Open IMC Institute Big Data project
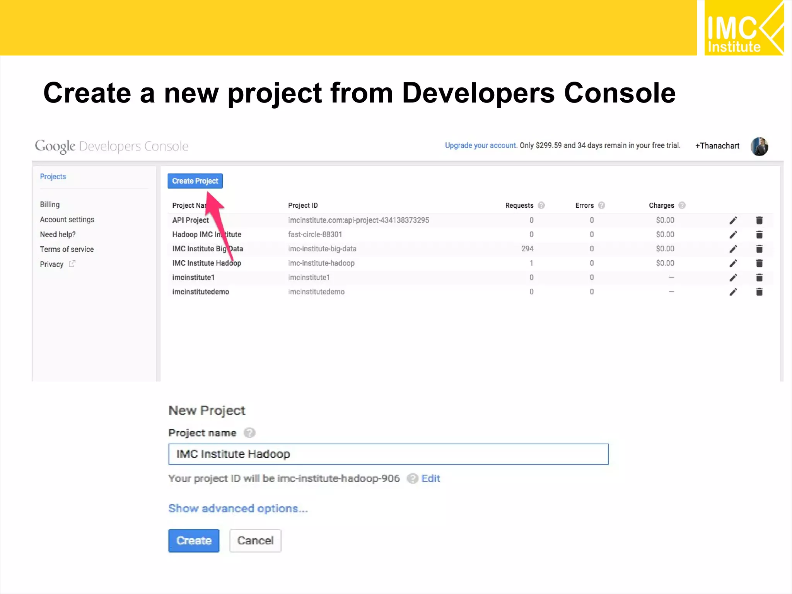Screen dimensions: 792x594 click(x=208, y=249)
